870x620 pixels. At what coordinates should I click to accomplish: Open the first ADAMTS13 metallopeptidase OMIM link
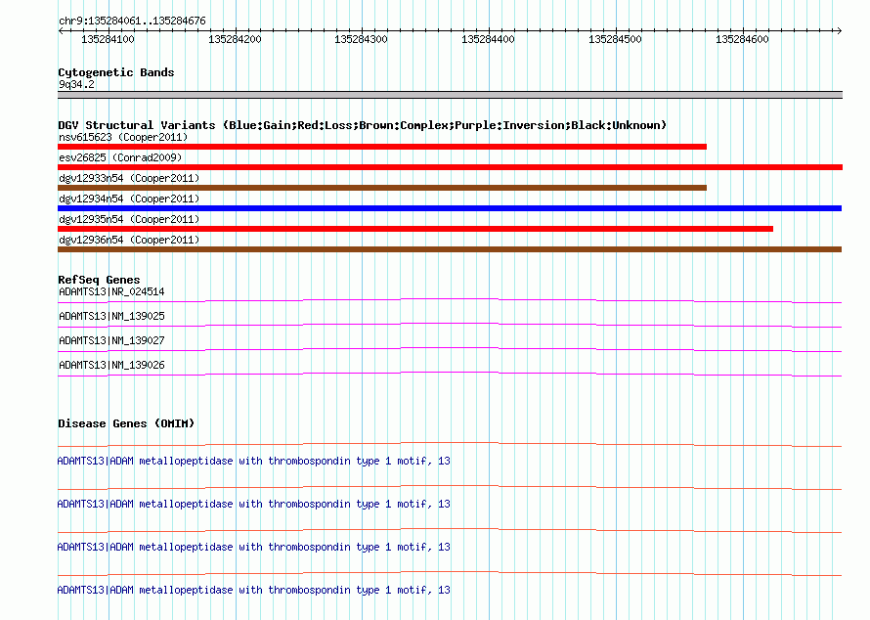pyautogui.click(x=253, y=462)
